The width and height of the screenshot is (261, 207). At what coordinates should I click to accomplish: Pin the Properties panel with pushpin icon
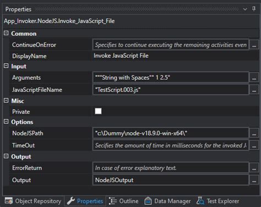tap(254, 9)
